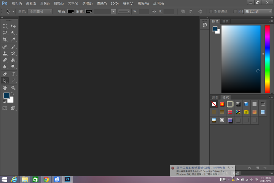274x183 pixels.
Task: Open the layer selection dropdown in options bar
Action: [x=40, y=11]
